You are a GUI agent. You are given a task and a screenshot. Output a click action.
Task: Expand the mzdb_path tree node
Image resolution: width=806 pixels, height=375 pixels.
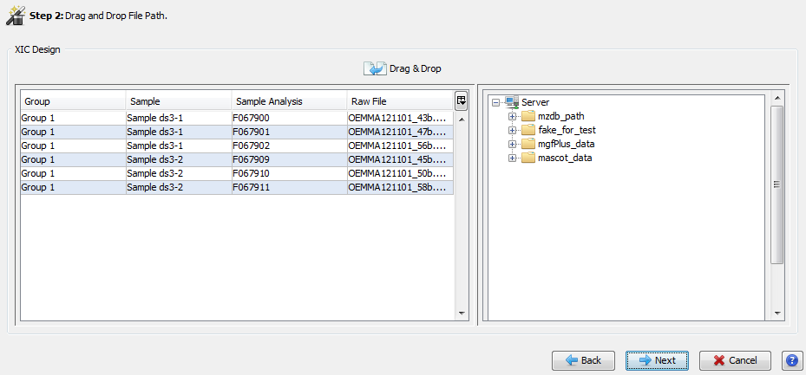click(513, 116)
